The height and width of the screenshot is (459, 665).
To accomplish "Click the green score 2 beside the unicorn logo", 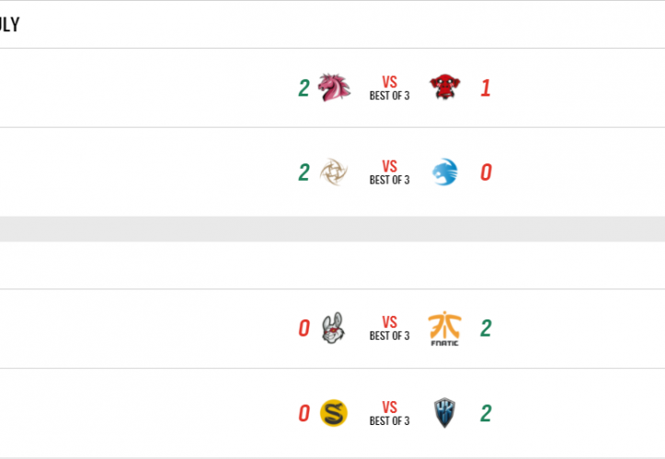I will [304, 88].
